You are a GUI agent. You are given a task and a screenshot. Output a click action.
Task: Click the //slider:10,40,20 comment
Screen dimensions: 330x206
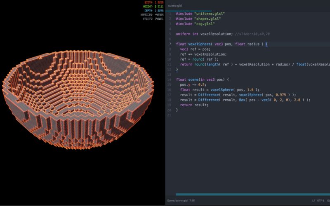click(252, 34)
